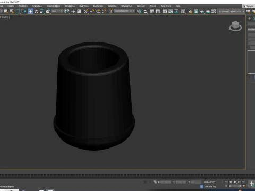Click Previous Frame button

coord(231,182)
